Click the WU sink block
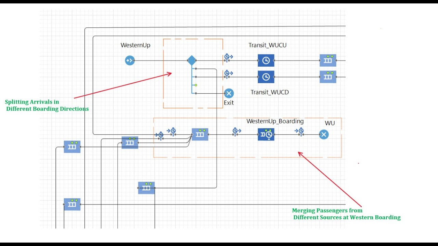 tap(324, 135)
